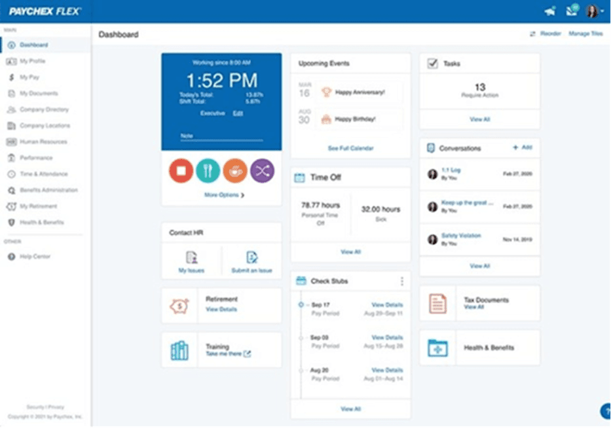613x428 pixels.
Task: Click the Retirement piggy bank tile icon
Action: click(x=179, y=306)
